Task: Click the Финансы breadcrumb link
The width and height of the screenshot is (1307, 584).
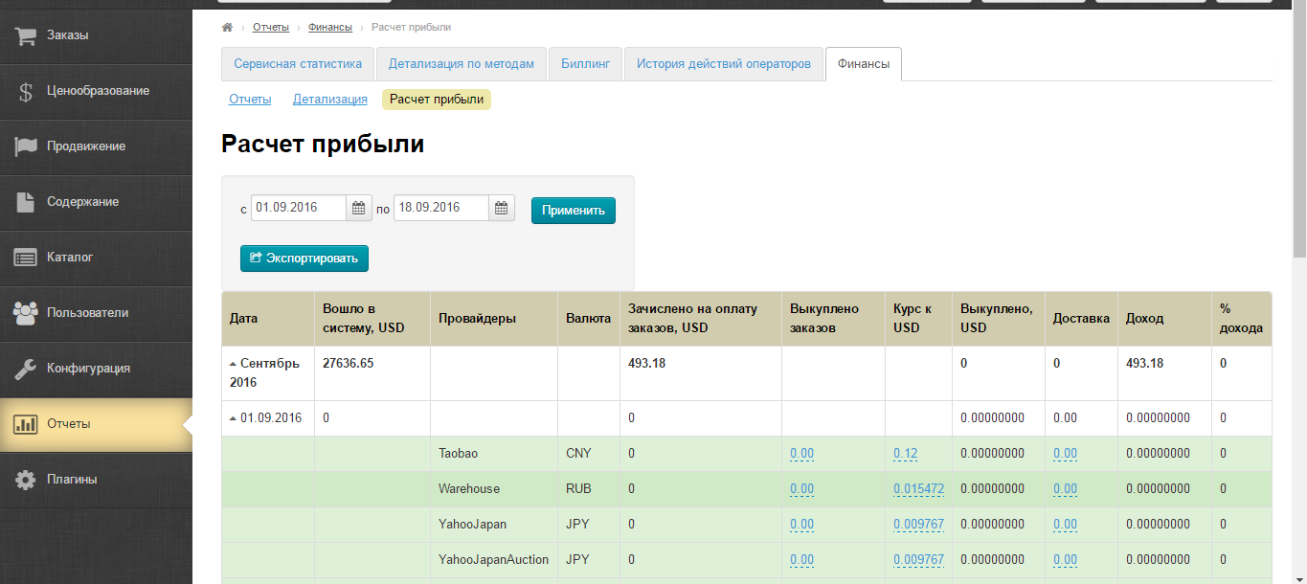Action: point(330,28)
